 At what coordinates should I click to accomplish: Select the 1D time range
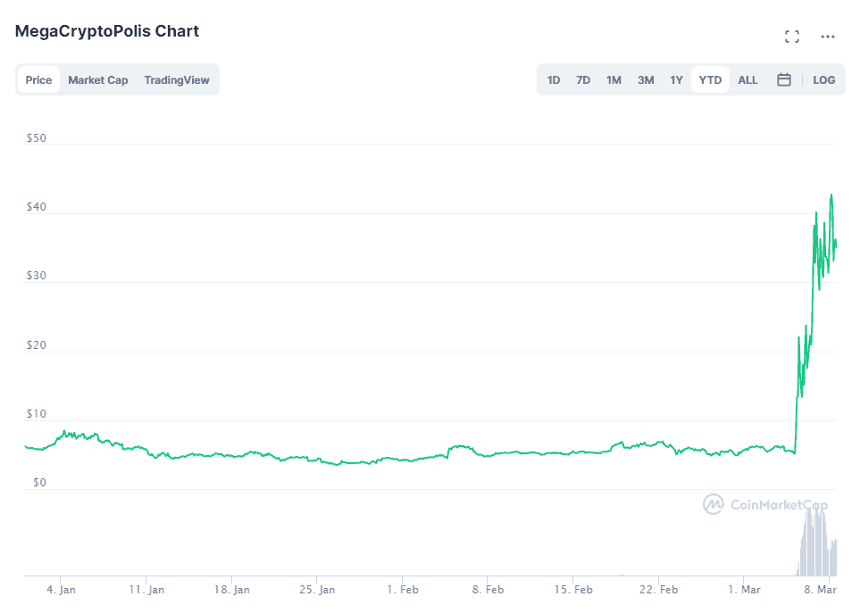point(554,80)
